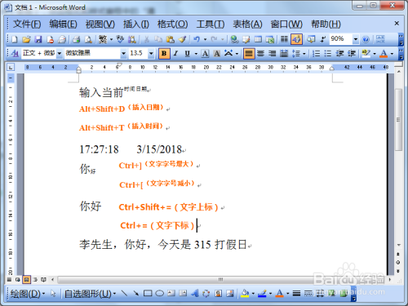The height and width of the screenshot is (306, 408).
Task: Open the 表格(A) menu
Action: point(247,24)
